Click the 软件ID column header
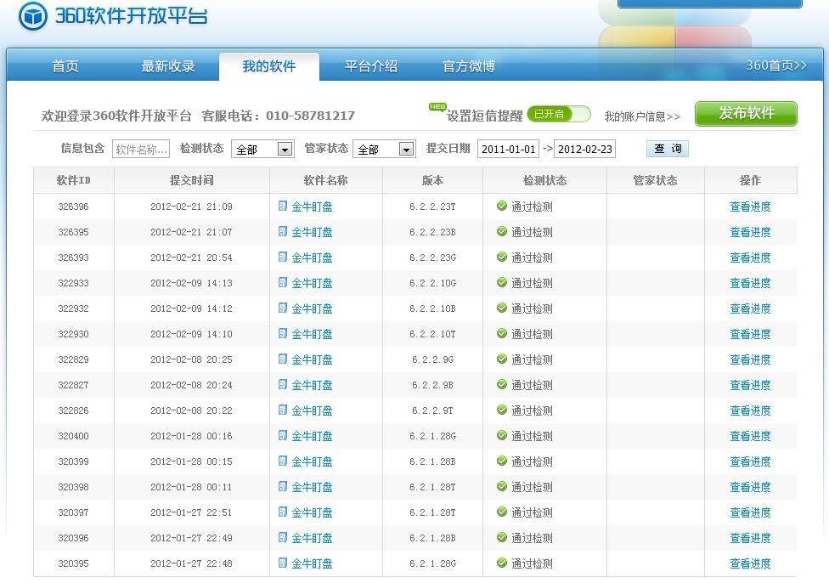This screenshot has width=829, height=583. click(74, 180)
